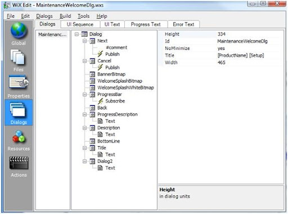
Task: Select the Width property name
Action: [x=171, y=62]
